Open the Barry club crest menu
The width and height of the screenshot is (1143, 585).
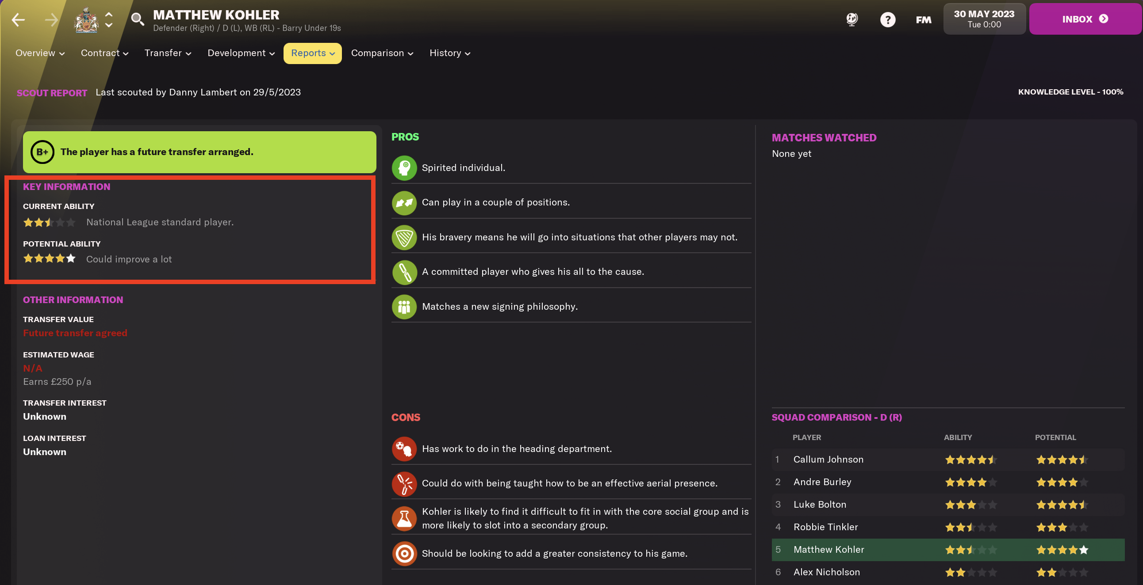pyautogui.click(x=86, y=20)
